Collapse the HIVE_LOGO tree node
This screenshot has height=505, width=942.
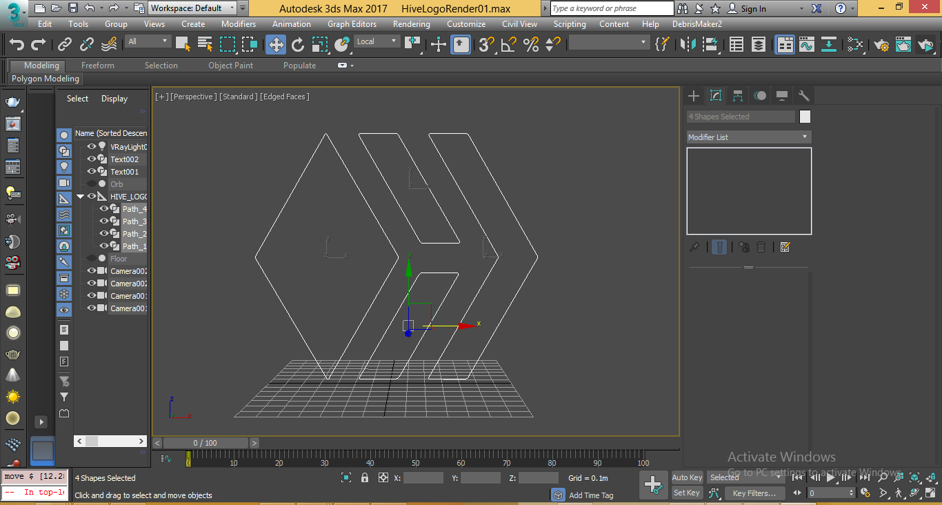pos(81,197)
